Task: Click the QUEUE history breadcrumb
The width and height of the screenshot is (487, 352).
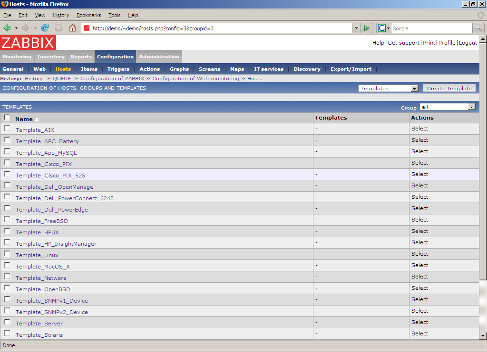Action: 62,79
